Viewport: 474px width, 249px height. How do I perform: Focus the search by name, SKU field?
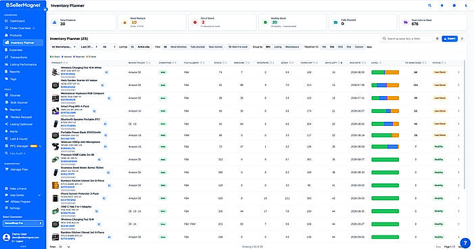pyautogui.click(x=406, y=39)
